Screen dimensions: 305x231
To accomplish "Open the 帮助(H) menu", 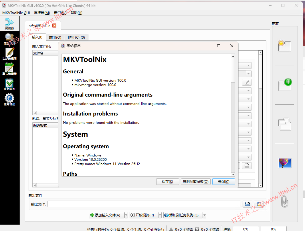I will [x=76, y=13].
